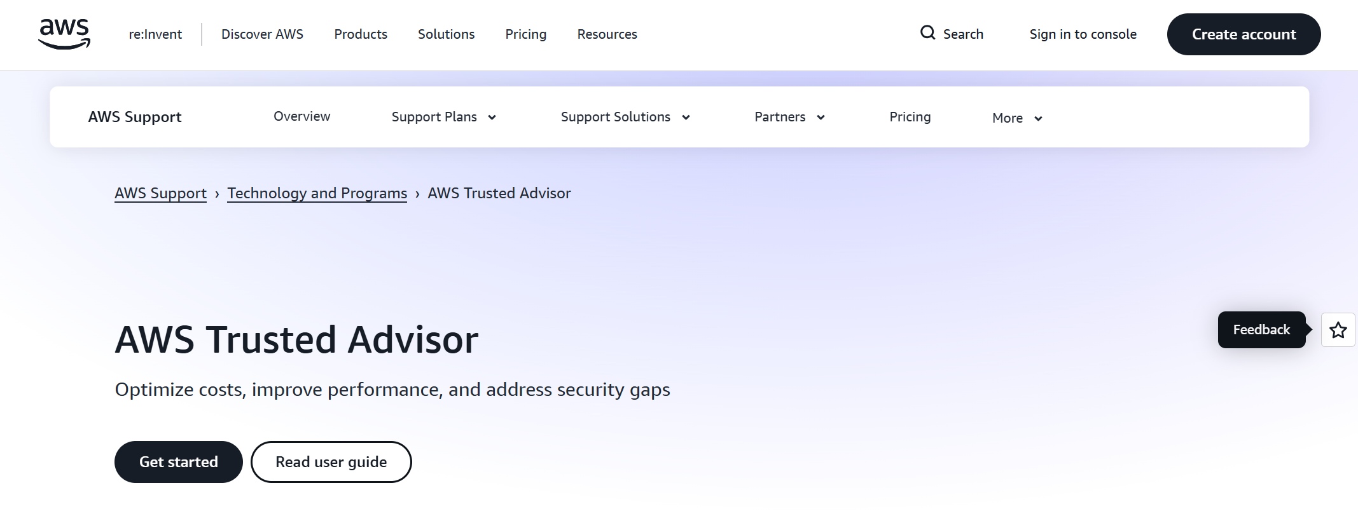Open the Resources menu
Image resolution: width=1358 pixels, height=523 pixels.
point(607,34)
